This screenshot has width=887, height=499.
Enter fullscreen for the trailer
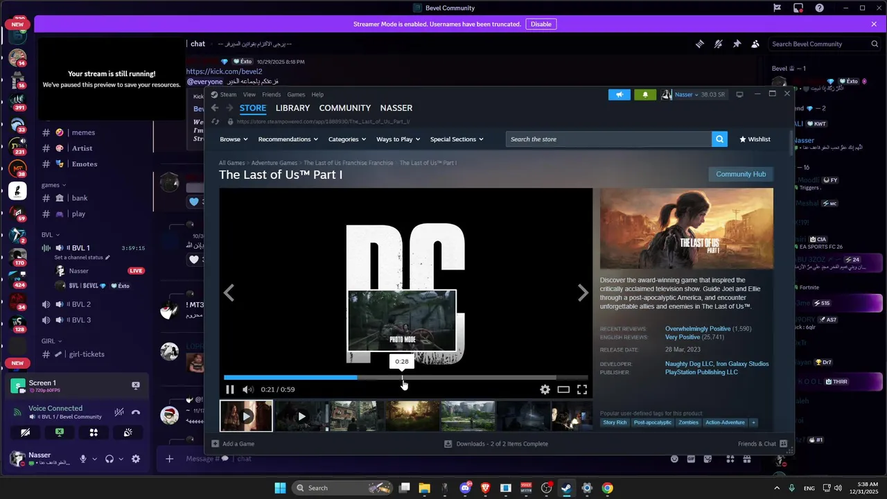click(582, 389)
